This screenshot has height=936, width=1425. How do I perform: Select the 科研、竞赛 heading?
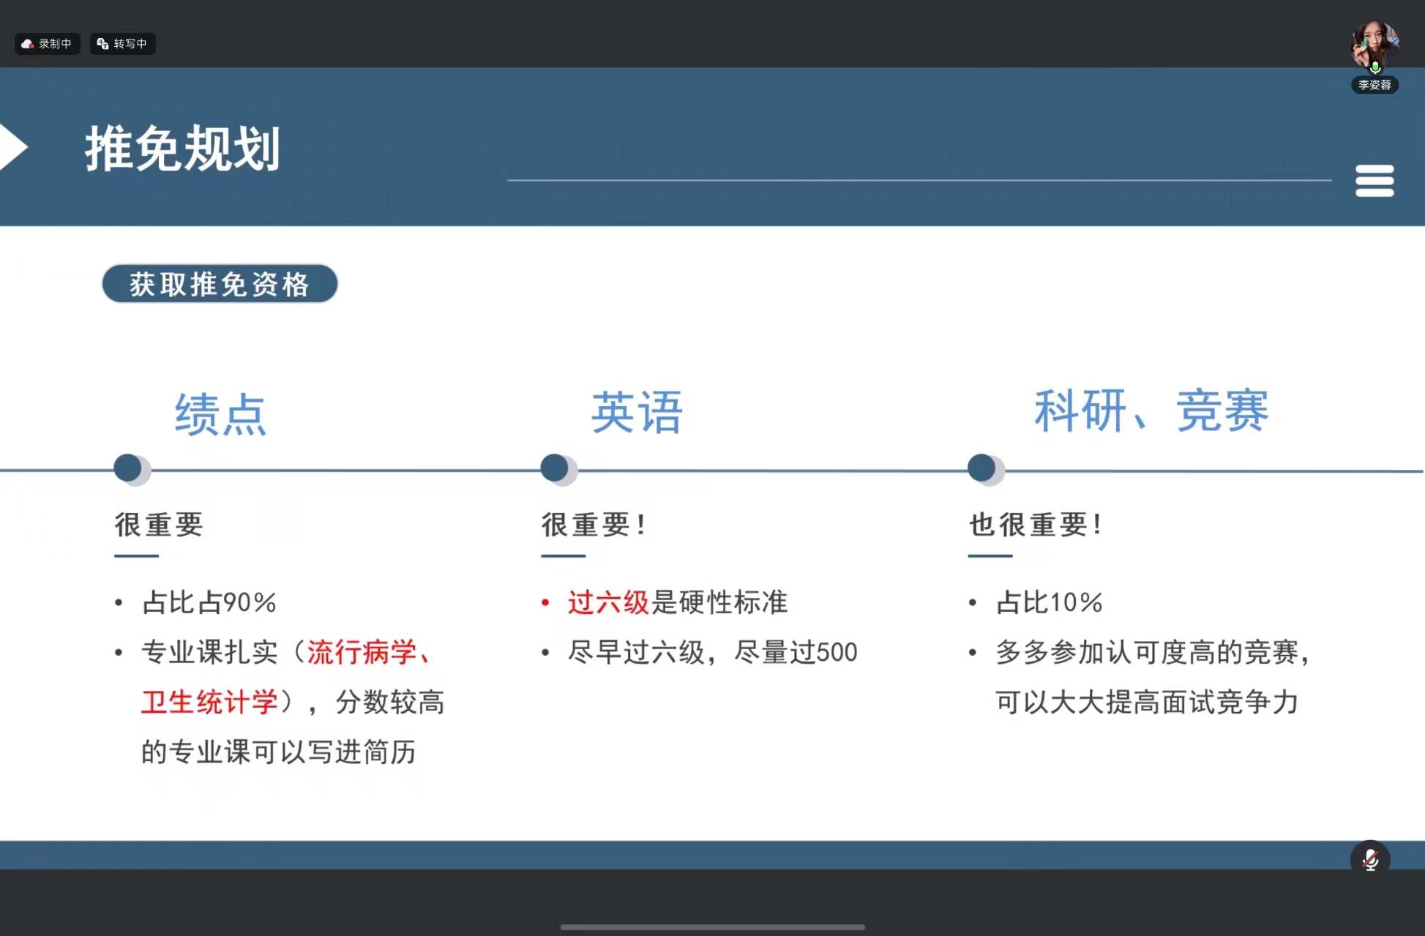tap(1151, 411)
